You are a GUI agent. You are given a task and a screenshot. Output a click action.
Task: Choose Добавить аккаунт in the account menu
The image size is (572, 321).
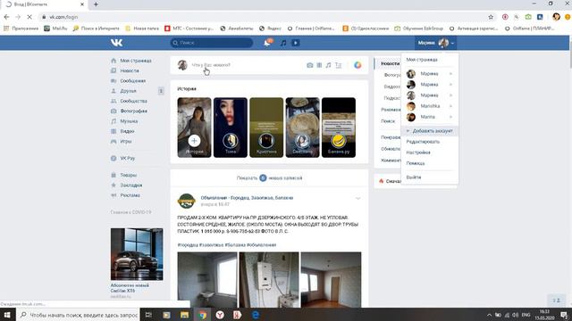pyautogui.click(x=430, y=131)
